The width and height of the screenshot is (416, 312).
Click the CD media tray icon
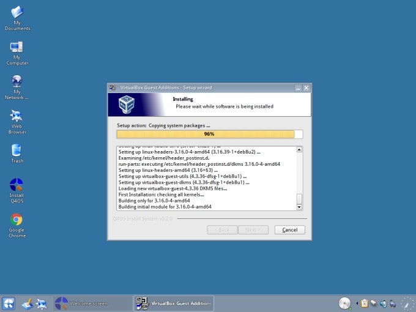coord(344,303)
